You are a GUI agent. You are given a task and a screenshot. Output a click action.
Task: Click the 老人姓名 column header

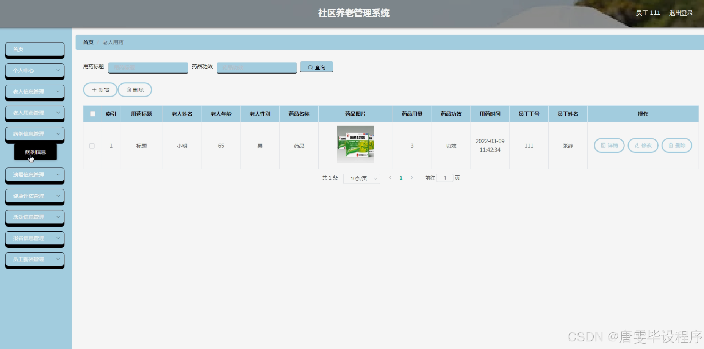pos(182,114)
